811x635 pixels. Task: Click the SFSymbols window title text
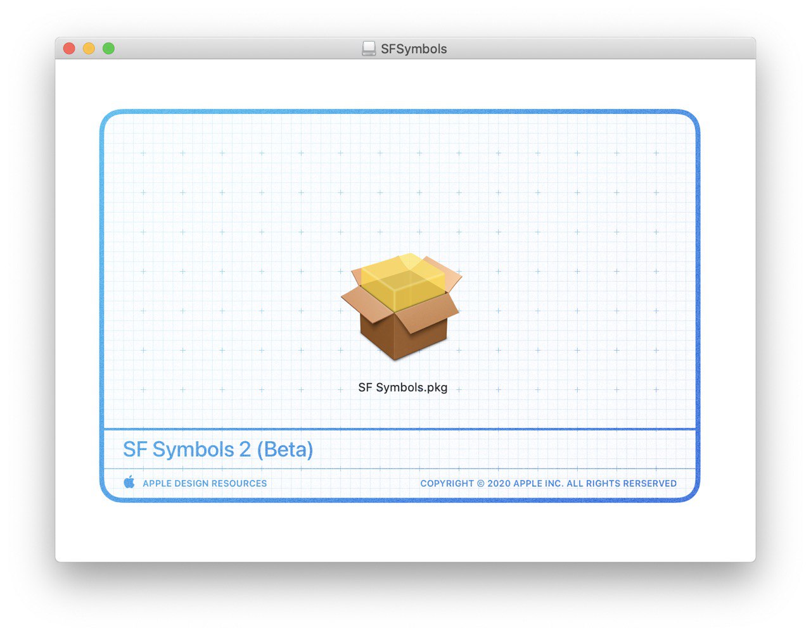414,49
